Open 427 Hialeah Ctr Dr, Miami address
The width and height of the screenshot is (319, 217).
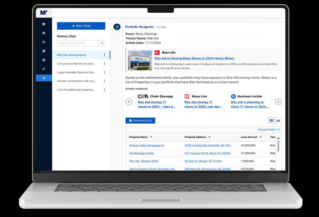coord(207,153)
